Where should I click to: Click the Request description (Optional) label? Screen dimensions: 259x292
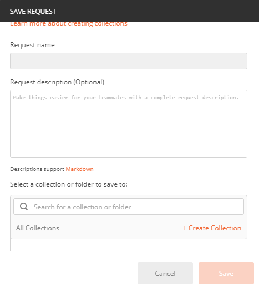57,82
